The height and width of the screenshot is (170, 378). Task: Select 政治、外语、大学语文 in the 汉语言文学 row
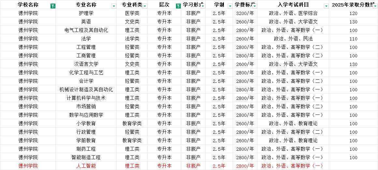click(x=293, y=64)
